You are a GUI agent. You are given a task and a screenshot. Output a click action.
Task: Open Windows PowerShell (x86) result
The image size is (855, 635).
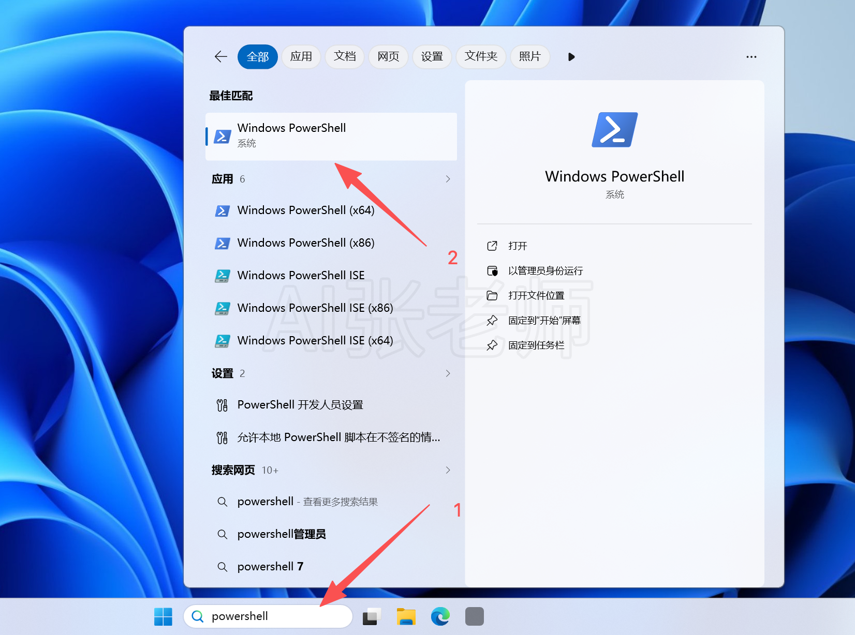(331, 243)
